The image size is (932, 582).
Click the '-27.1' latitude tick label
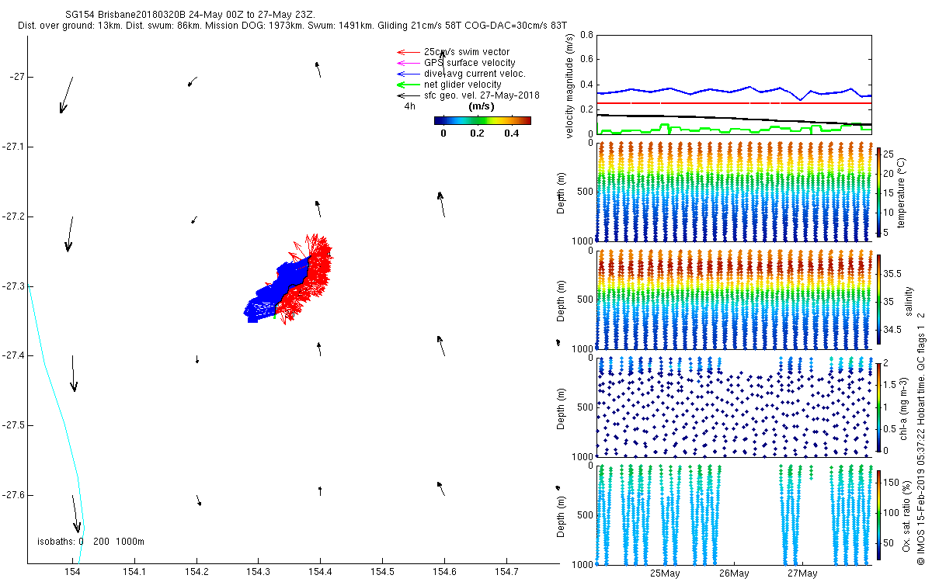click(x=13, y=147)
